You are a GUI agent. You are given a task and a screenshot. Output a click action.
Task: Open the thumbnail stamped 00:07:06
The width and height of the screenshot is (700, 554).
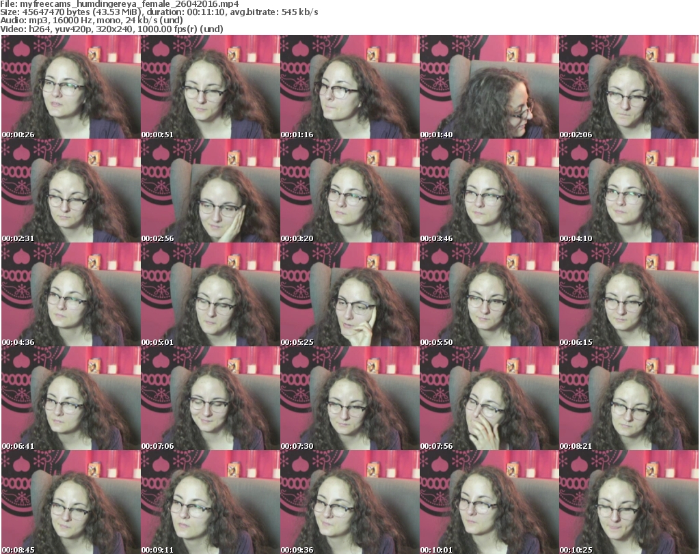[x=211, y=399]
